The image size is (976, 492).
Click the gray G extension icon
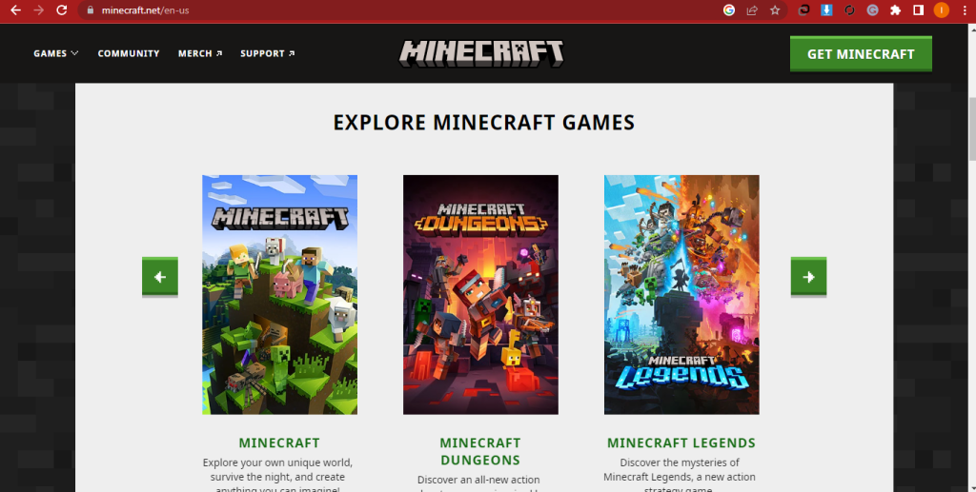[873, 10]
